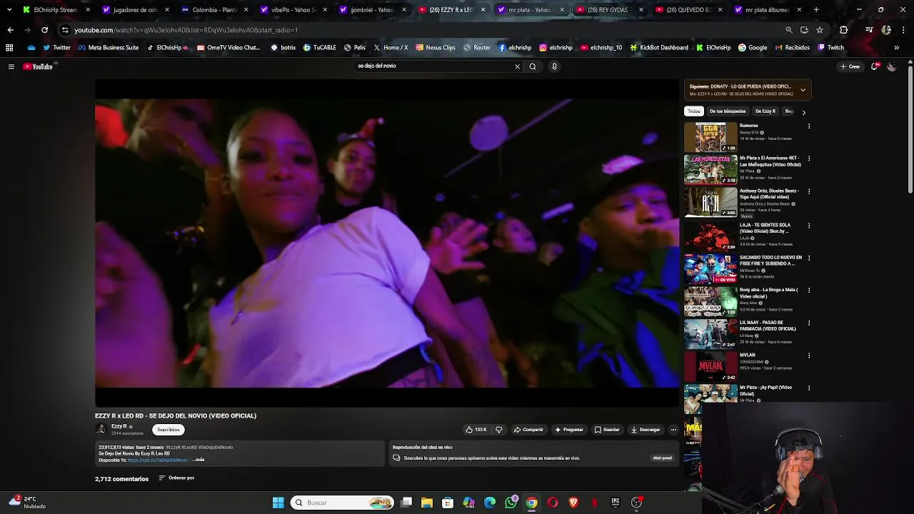
Task: Go to the YouTube home logo
Action: (x=38, y=66)
